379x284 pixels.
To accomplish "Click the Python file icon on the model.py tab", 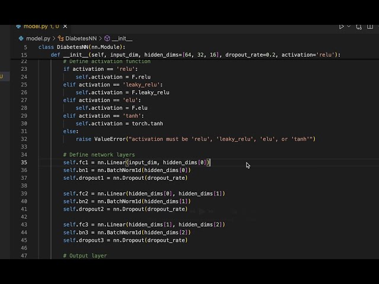I will point(18,26).
